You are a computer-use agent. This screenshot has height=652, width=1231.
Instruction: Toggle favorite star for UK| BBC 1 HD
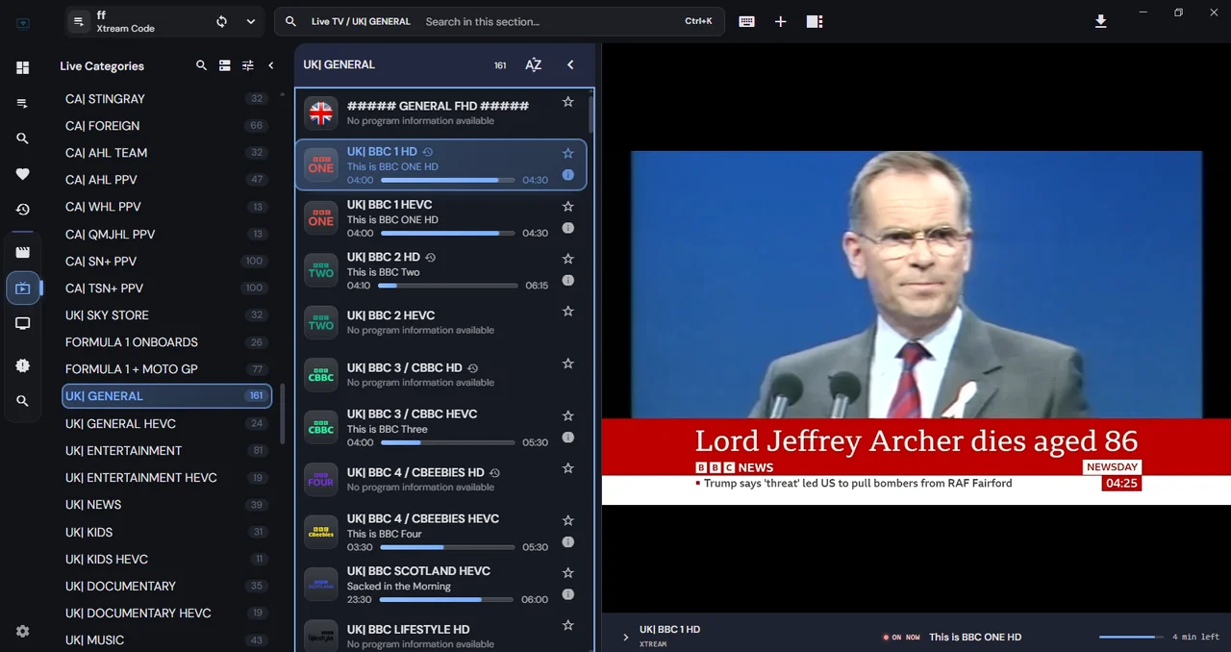[x=567, y=153]
